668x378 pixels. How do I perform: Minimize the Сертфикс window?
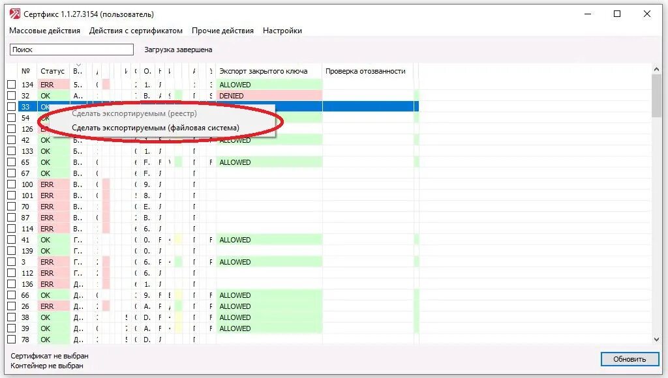pyautogui.click(x=588, y=14)
